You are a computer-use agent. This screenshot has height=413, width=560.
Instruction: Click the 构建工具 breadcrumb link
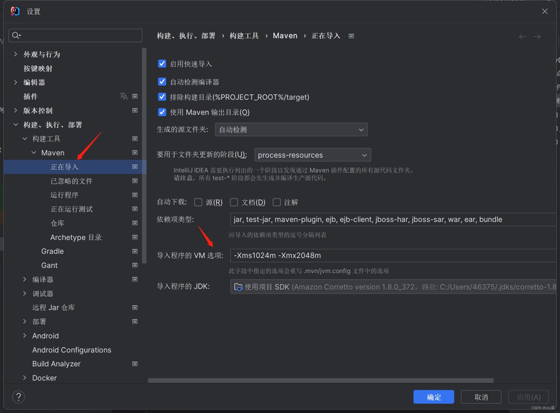click(x=244, y=36)
